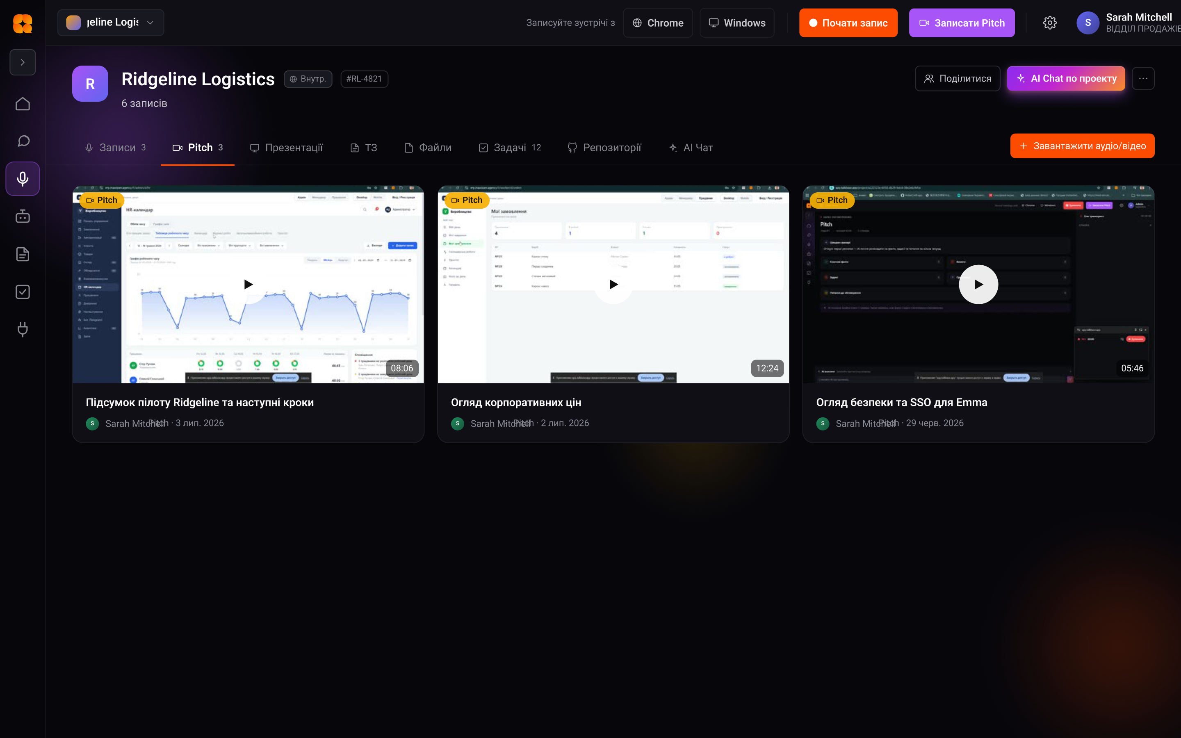
Task: Click the Почати запис button
Action: (848, 23)
